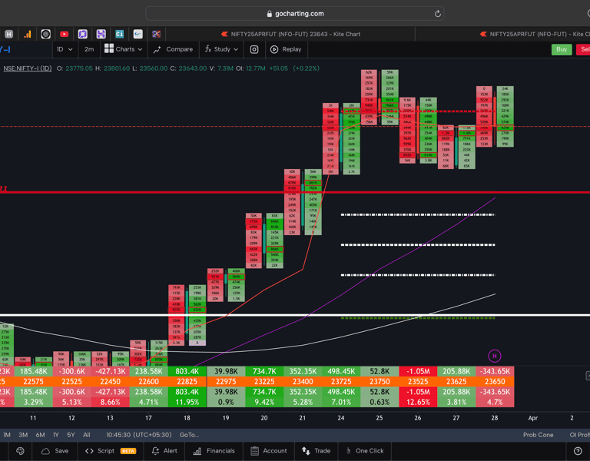590x461 pixels.
Task: Open the Account panel
Action: [270, 451]
